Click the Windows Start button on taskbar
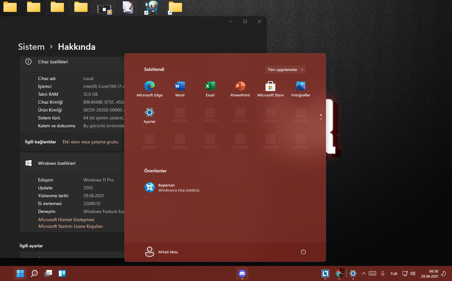 20,273
